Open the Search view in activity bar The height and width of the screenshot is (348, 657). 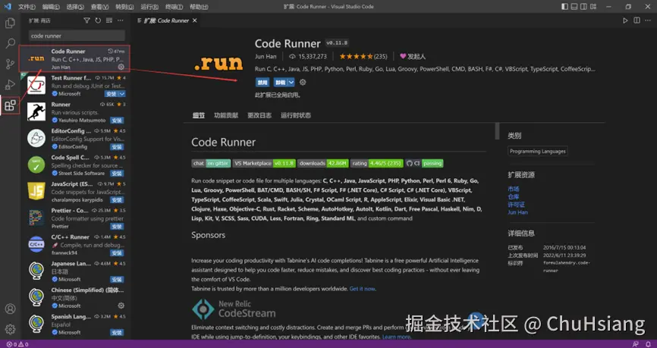pos(10,43)
